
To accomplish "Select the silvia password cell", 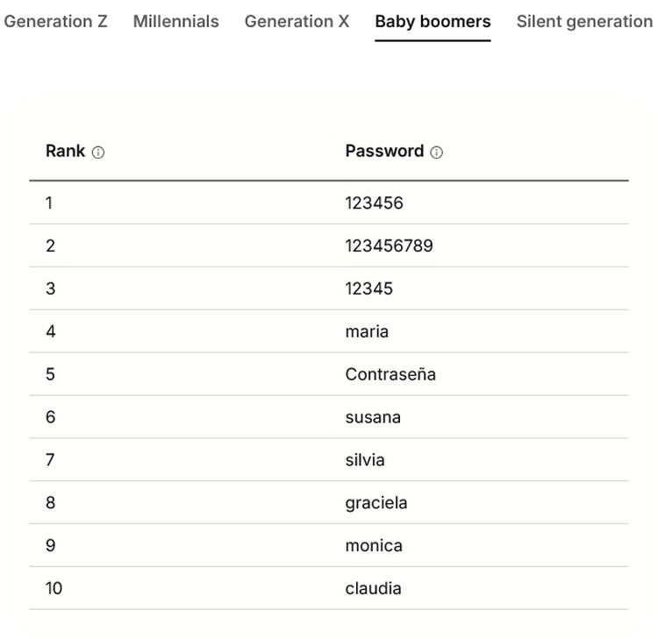I will coord(365,460).
